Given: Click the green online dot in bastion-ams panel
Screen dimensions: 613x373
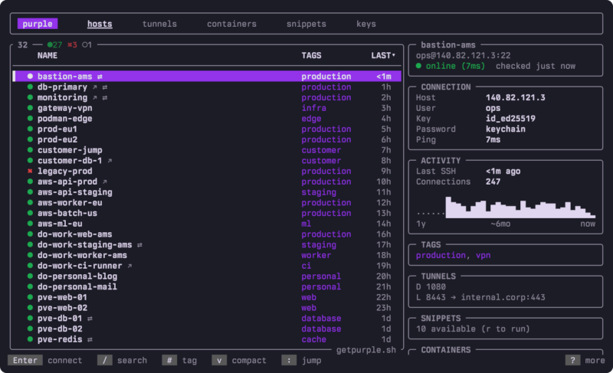Looking at the screenshot, I should [x=418, y=66].
